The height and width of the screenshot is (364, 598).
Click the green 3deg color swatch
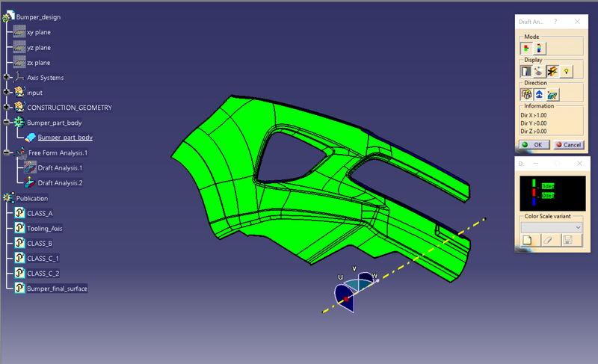point(535,184)
